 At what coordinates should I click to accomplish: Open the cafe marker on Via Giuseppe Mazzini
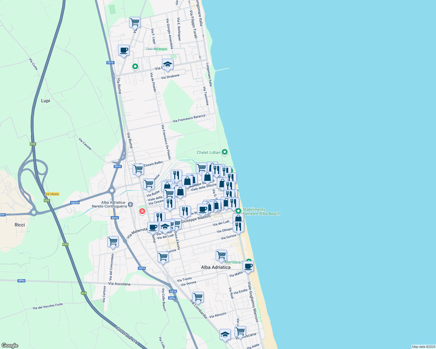click(203, 209)
